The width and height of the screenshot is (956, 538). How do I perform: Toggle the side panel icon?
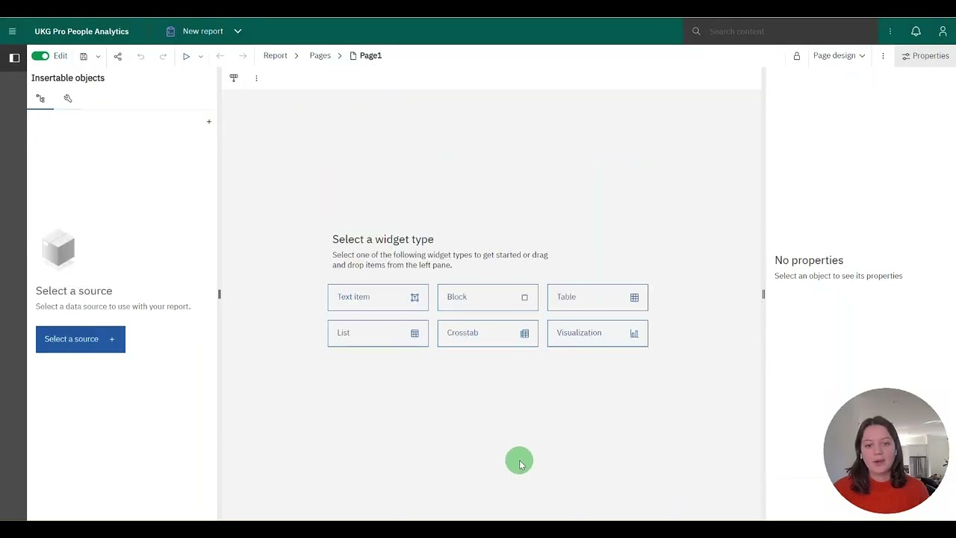(x=14, y=58)
